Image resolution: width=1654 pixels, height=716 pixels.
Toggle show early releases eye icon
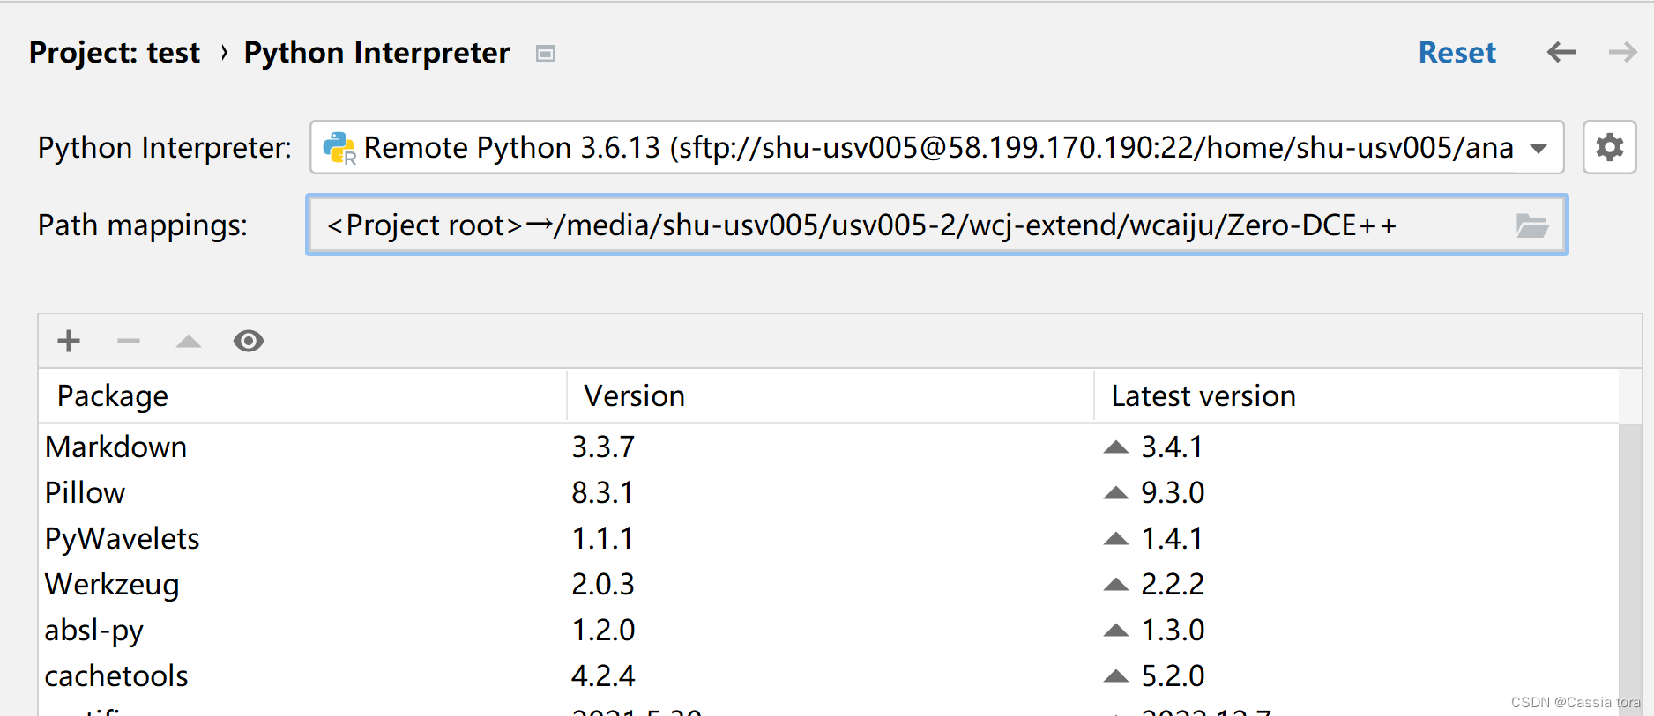click(x=249, y=341)
